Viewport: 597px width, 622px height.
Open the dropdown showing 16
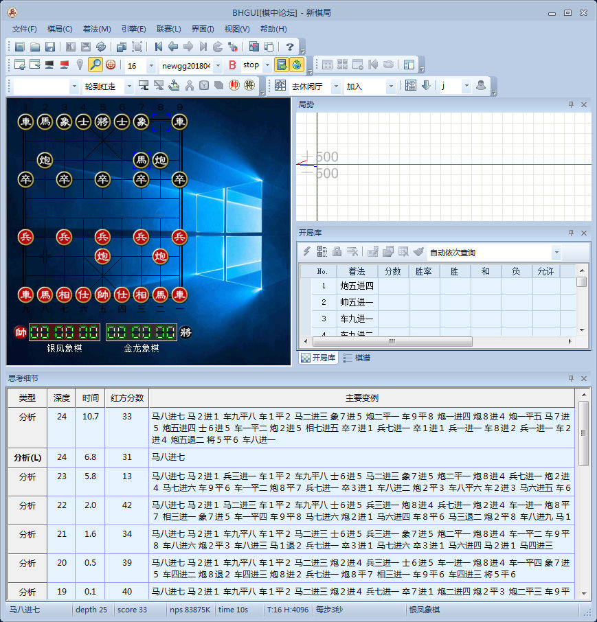(151, 65)
